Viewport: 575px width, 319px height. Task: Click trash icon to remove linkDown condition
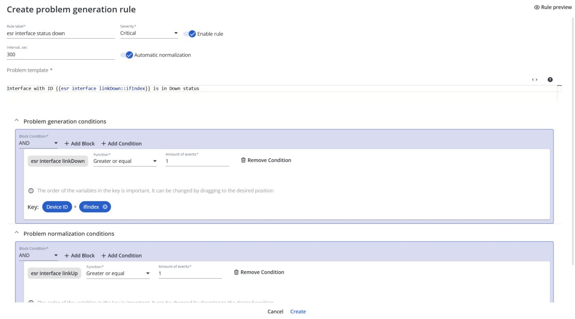point(243,160)
